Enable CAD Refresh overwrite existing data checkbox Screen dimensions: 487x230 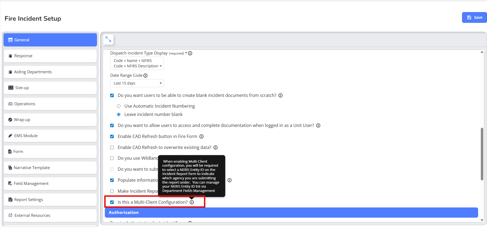[x=112, y=147]
